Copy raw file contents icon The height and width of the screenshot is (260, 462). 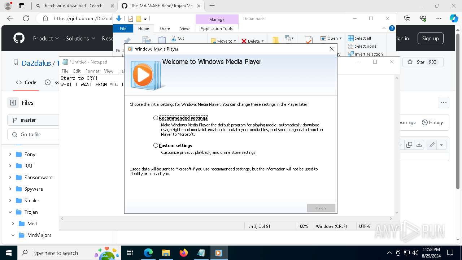click(x=409, y=145)
